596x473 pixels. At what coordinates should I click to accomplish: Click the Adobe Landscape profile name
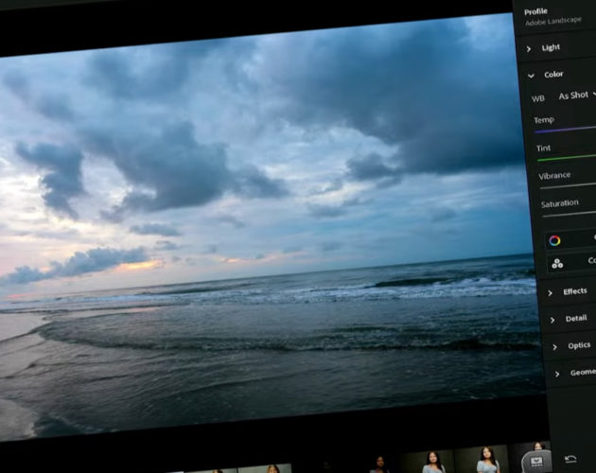pos(553,22)
